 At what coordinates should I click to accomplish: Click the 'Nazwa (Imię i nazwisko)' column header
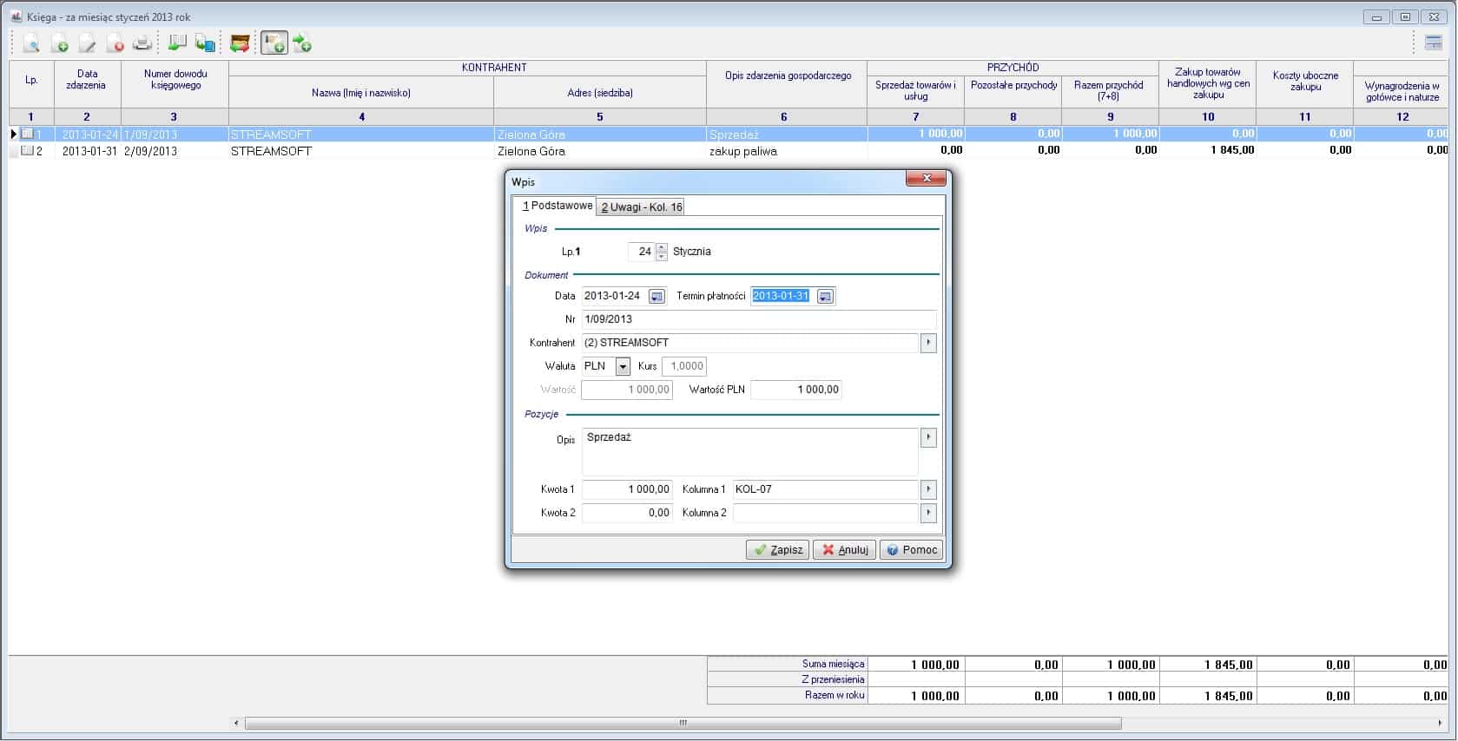(361, 93)
